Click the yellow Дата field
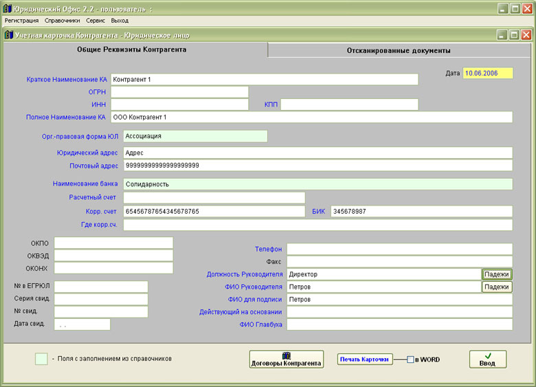 (x=487, y=73)
